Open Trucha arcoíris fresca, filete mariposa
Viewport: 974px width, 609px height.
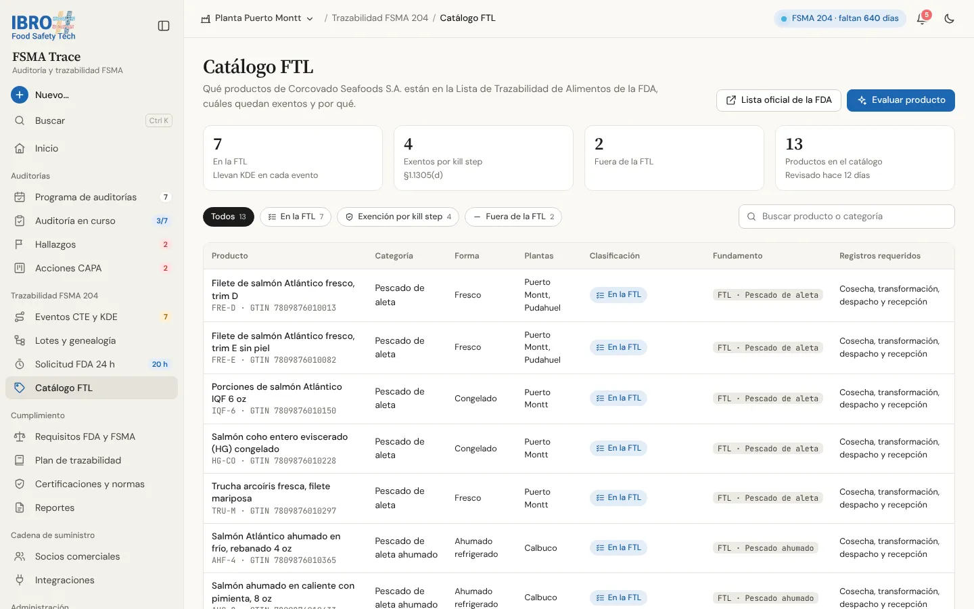pyautogui.click(x=579, y=498)
